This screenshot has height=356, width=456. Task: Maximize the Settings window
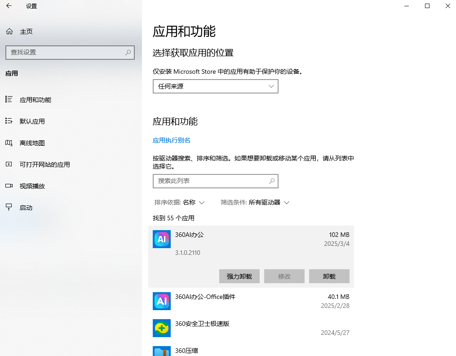tap(427, 6)
